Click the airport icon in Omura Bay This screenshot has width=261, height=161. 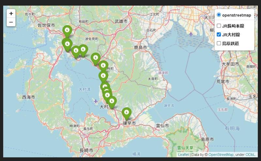coord(96,101)
